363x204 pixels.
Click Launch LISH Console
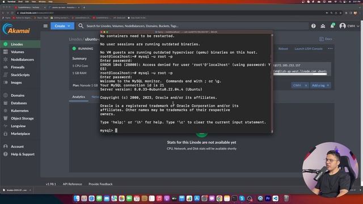click(309, 49)
